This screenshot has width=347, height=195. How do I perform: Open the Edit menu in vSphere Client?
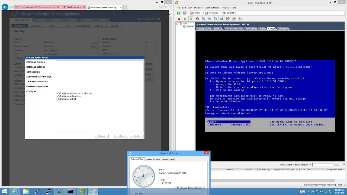point(184,8)
